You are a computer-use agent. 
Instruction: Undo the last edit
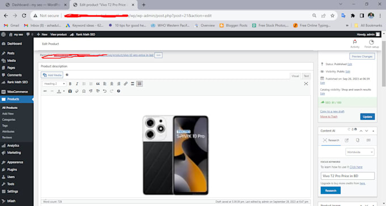click(x=104, y=91)
